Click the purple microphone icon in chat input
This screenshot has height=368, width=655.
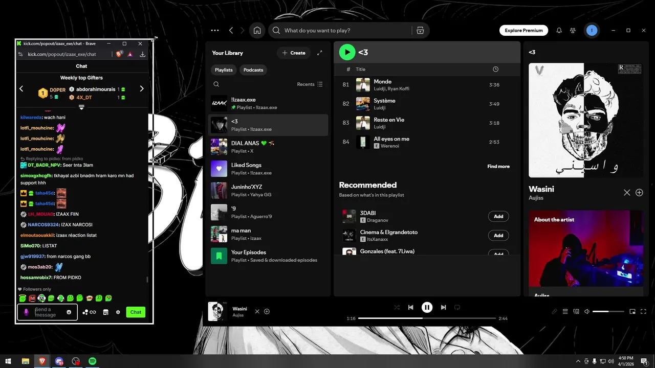click(x=26, y=312)
